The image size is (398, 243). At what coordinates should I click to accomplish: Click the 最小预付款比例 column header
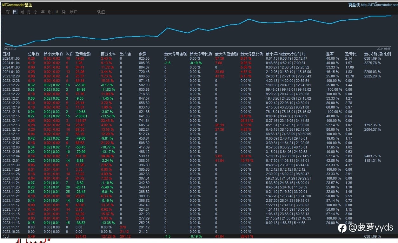[x=377, y=54]
